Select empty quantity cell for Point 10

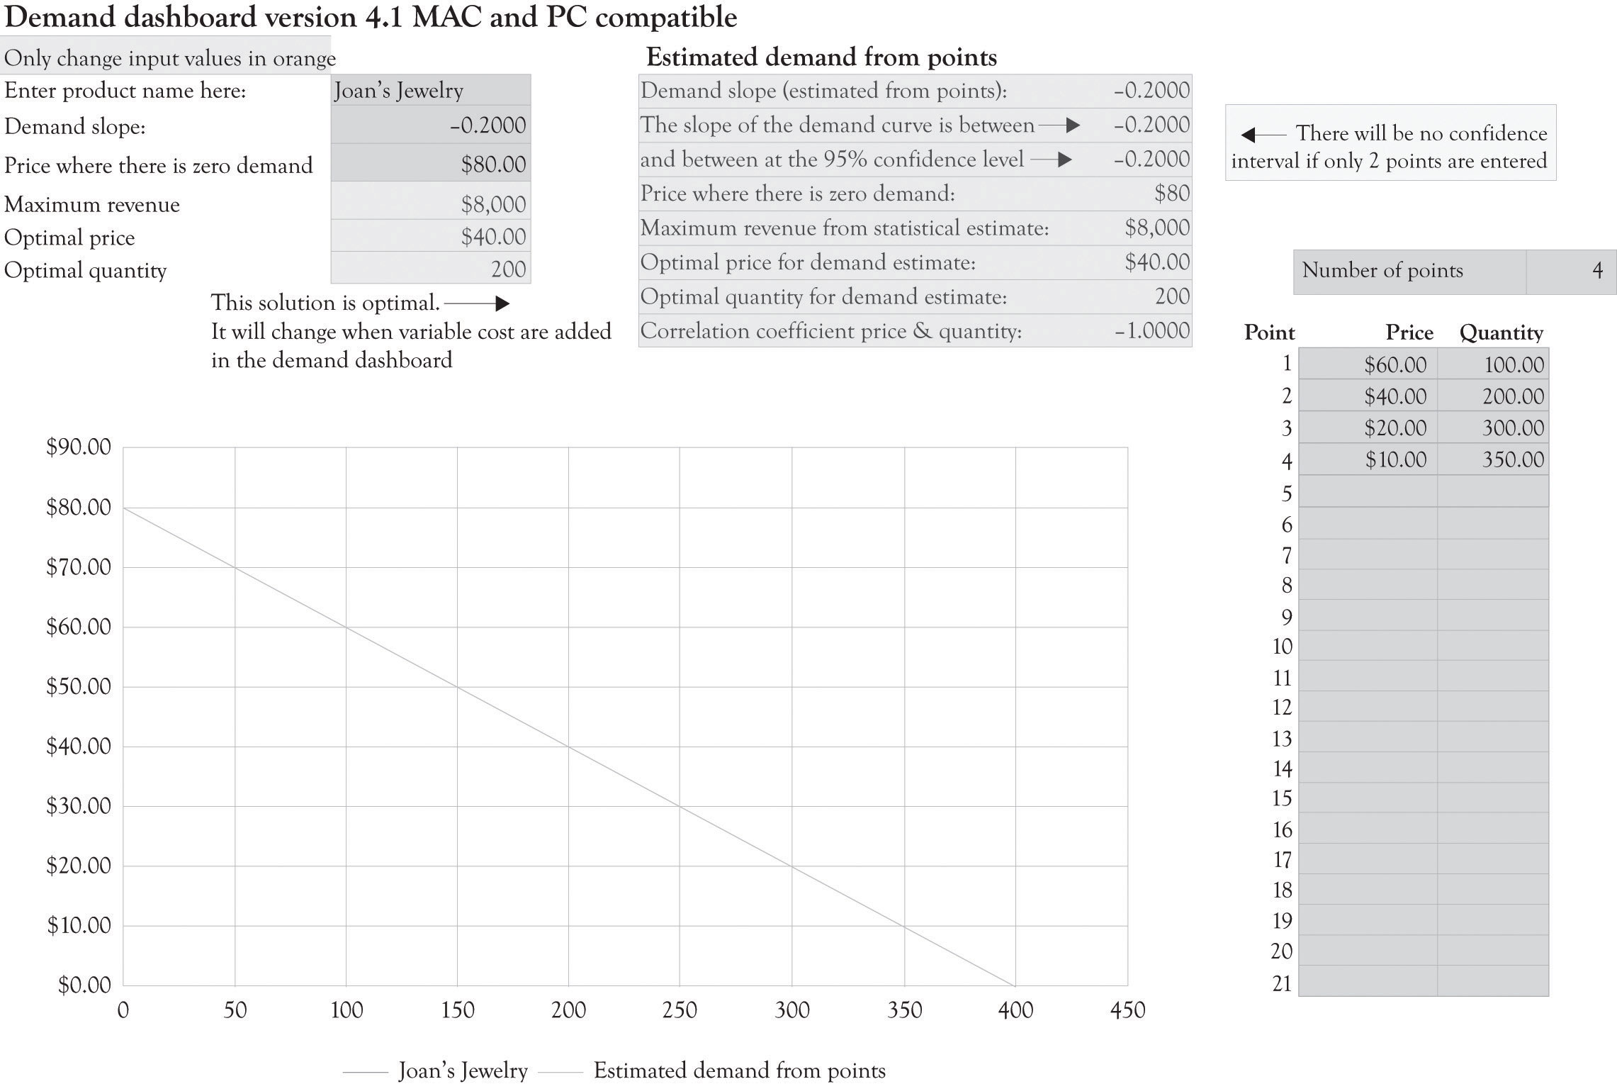coord(1493,646)
